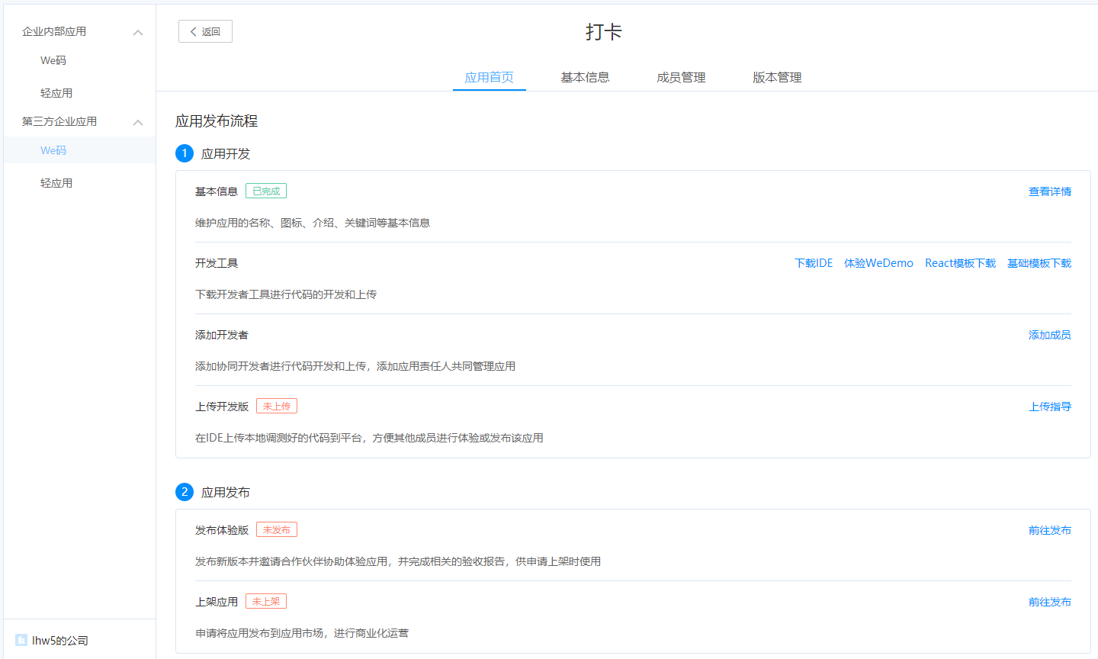Select We码 under 企业内部应用
1098x659 pixels.
tap(53, 60)
